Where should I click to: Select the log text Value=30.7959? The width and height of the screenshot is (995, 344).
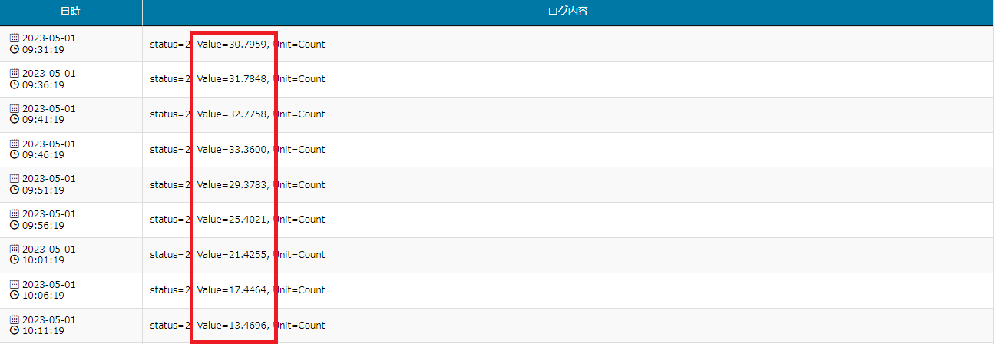click(232, 45)
